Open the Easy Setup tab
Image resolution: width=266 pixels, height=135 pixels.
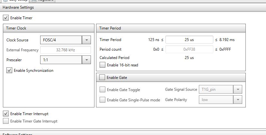(15, 1)
